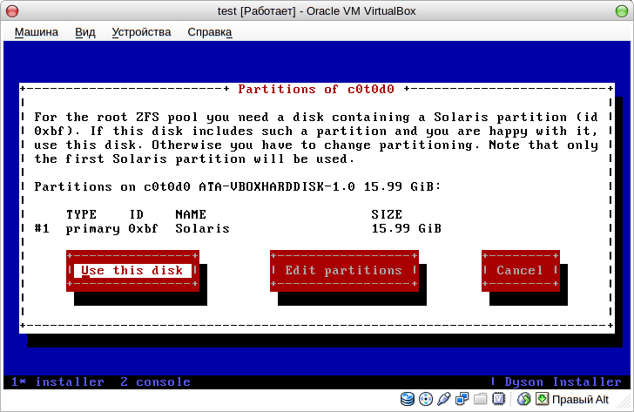The image size is (634, 412).
Task: Click the optical disc (CD) status icon
Action: coord(425,399)
